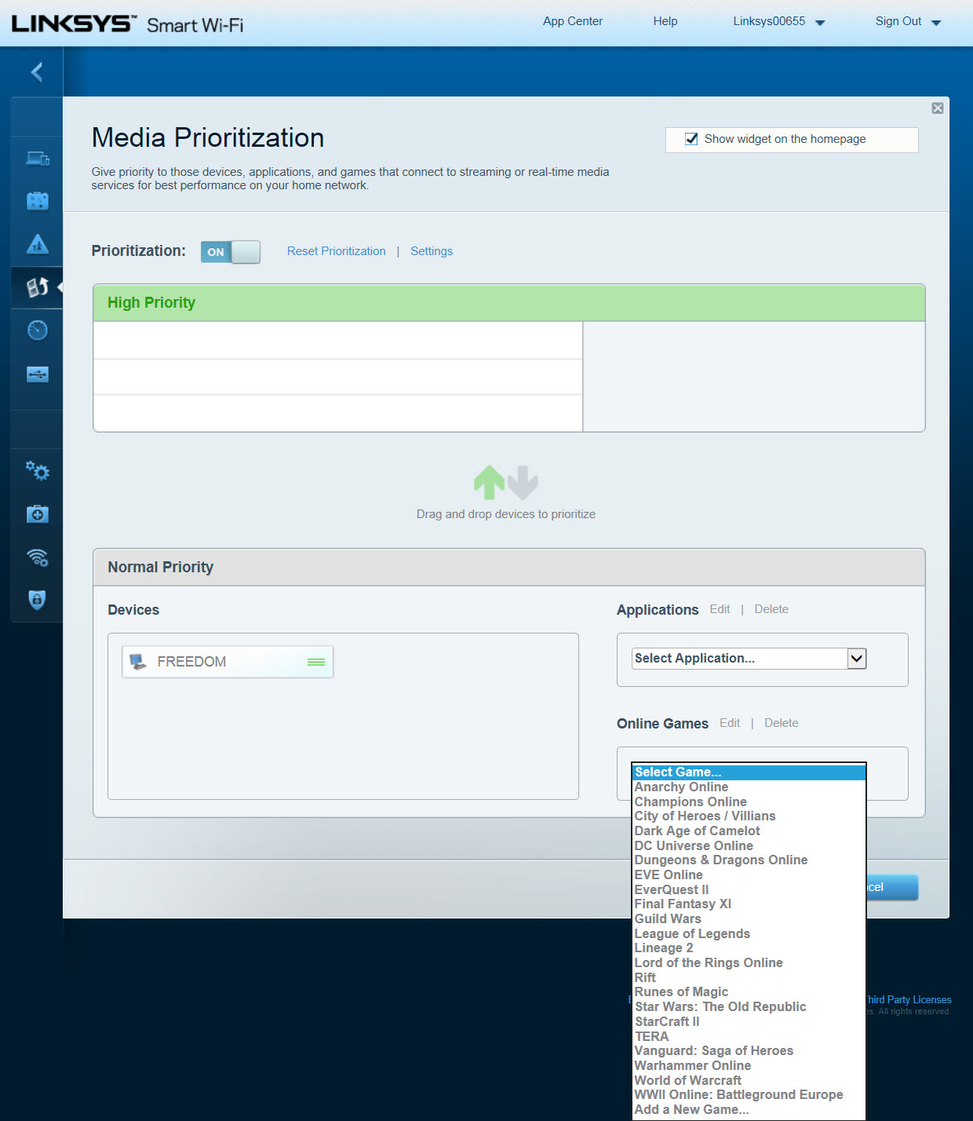Choose City of Heroes / Villians

(x=749, y=816)
